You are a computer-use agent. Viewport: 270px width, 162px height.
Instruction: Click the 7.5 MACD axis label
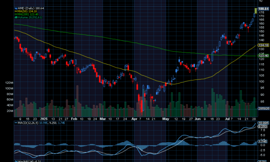pyautogui.click(x=263, y=130)
